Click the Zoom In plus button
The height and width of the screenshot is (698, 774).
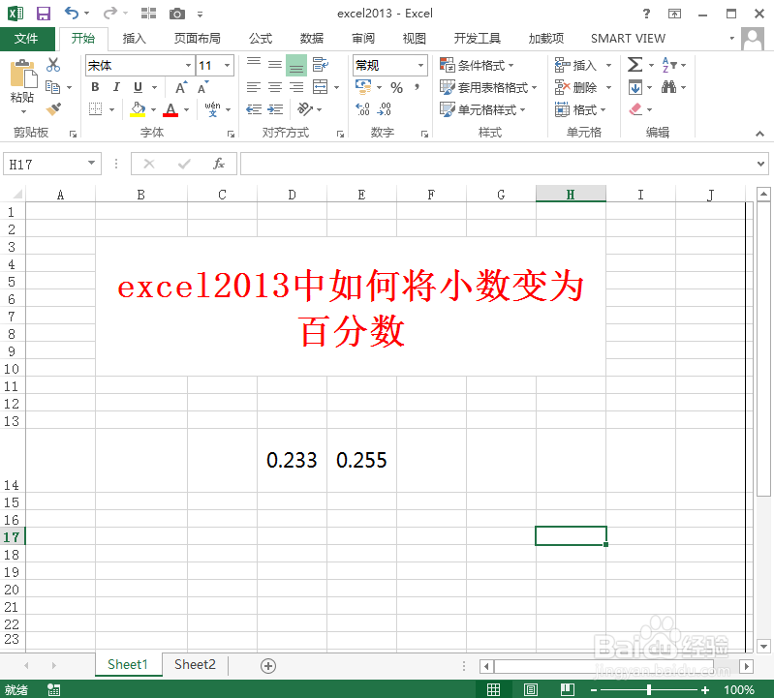[x=705, y=689]
